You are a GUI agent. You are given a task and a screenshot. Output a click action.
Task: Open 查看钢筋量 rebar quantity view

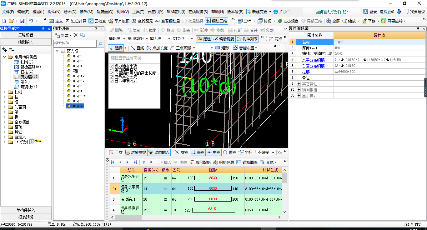pos(168,21)
